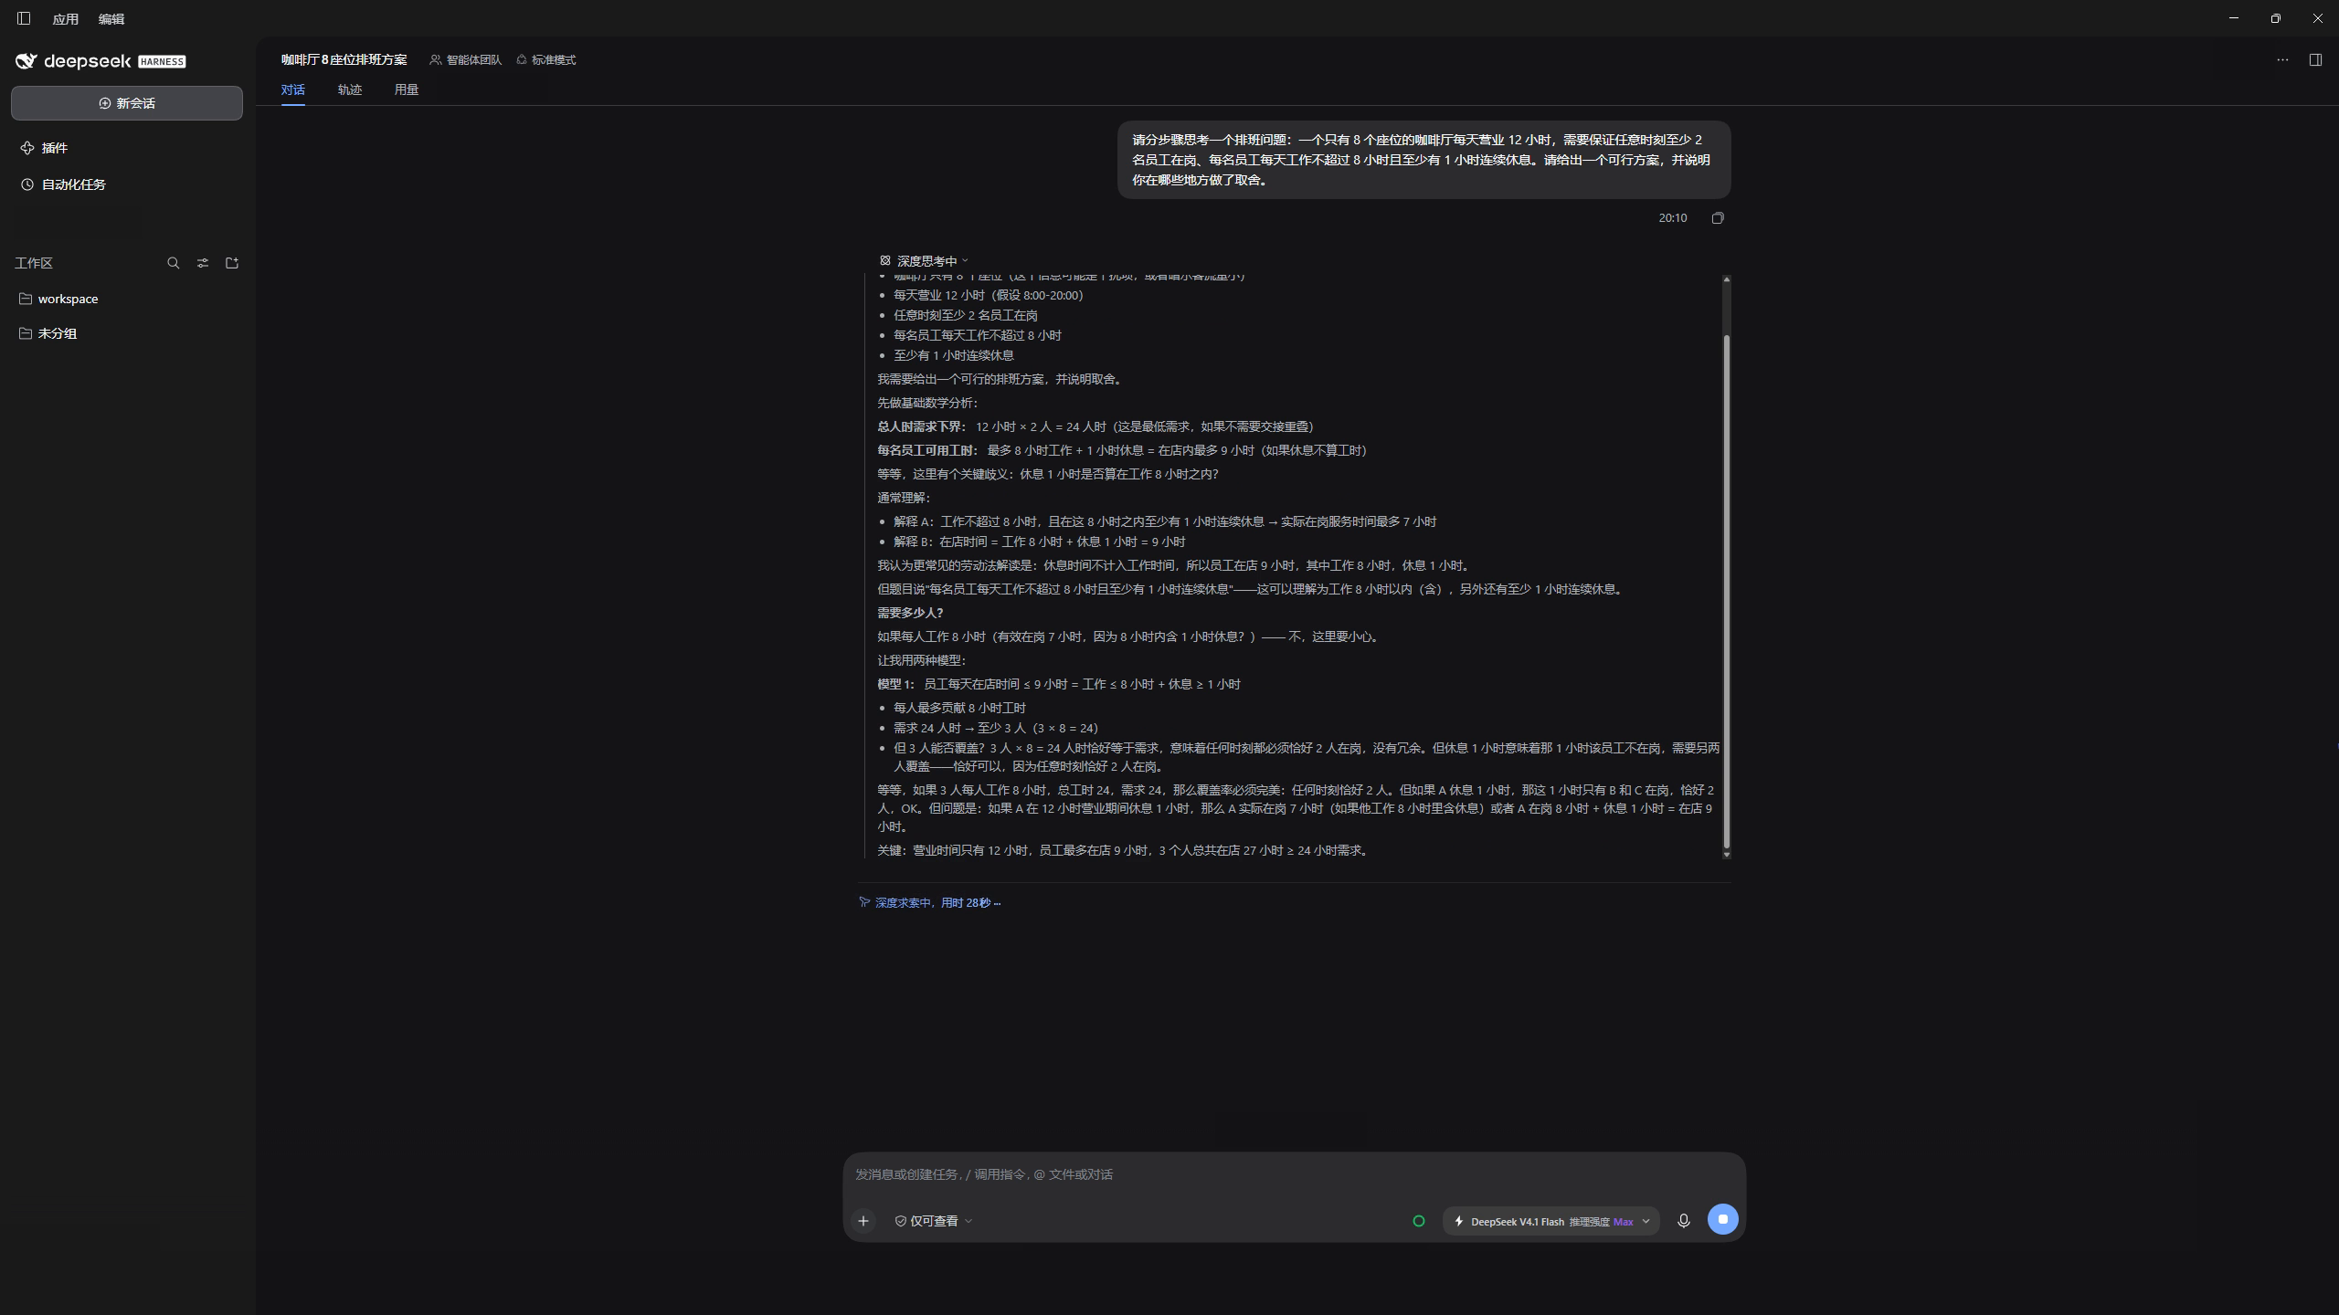The image size is (2339, 1315).
Task: Toggle the left sidebar panel icon
Action: [24, 18]
